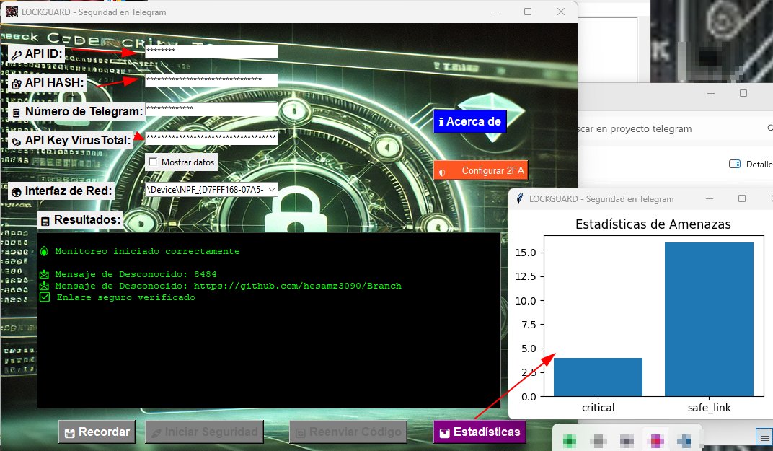Minimize the main LOCKGUARD window
This screenshot has height=451, width=773.
[x=495, y=12]
